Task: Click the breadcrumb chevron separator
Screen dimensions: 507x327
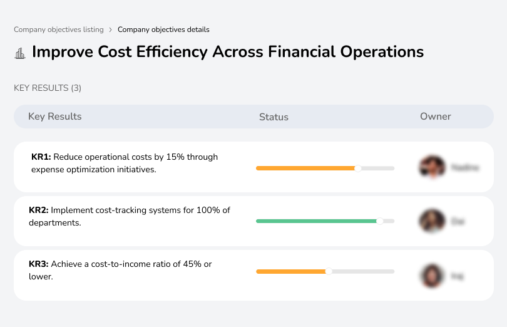Action: point(110,29)
